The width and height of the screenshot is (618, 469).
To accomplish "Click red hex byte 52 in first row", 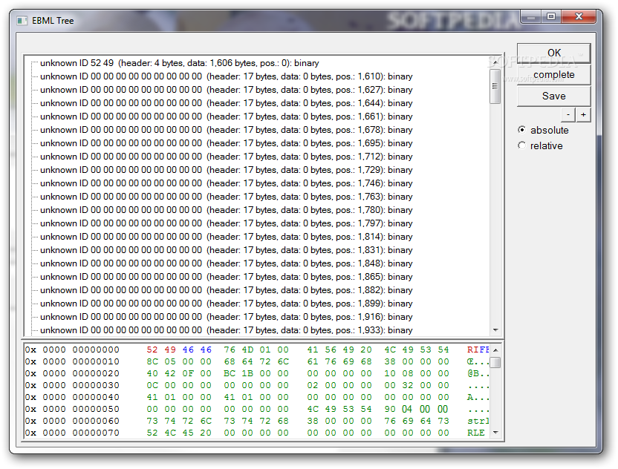I will (152, 350).
